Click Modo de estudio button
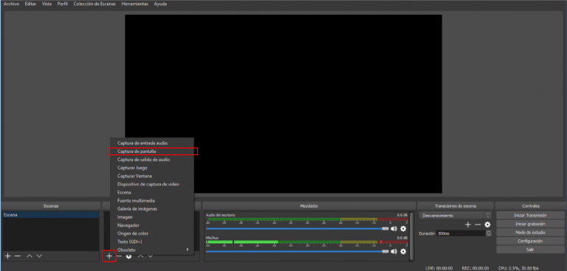This screenshot has height=271, width=567. click(530, 233)
